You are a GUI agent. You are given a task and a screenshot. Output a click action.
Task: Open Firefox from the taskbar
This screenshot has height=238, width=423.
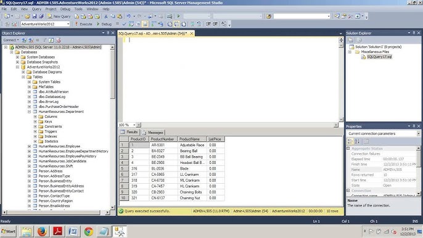pyautogui.click(x=42, y=231)
